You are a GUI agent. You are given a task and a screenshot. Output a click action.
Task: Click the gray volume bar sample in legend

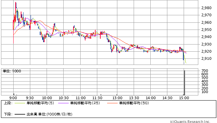(20, 114)
